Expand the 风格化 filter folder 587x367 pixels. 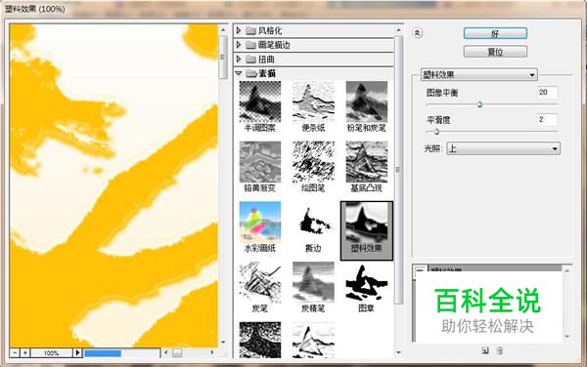click(239, 30)
